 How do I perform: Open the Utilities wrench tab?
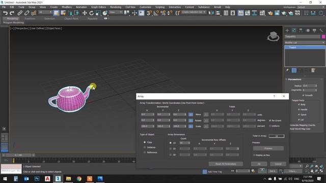click(x=321, y=30)
